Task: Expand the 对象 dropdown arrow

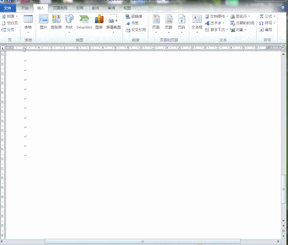Action: point(245,30)
